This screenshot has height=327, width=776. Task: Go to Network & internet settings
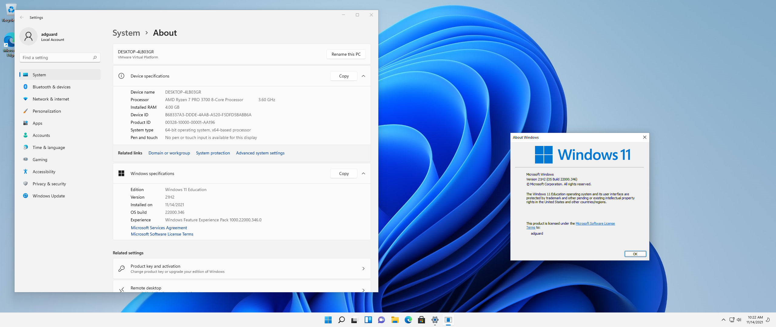[60, 99]
